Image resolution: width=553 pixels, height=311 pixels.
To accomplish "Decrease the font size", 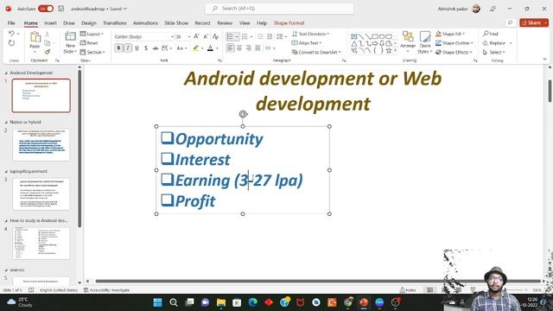I will [x=206, y=36].
